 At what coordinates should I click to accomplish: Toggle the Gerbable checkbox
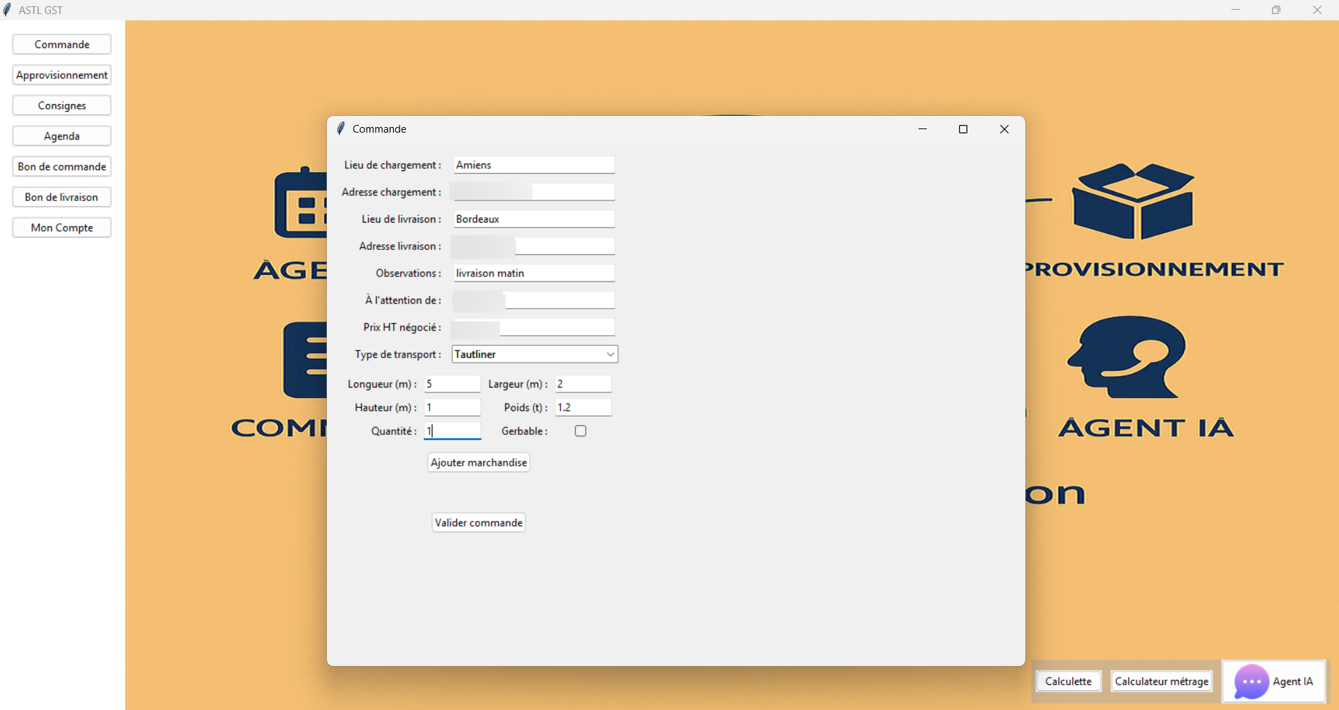click(x=580, y=431)
